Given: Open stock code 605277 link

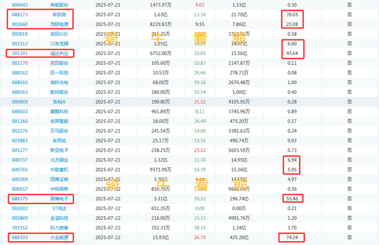Looking at the screenshot, I should click(x=20, y=151).
